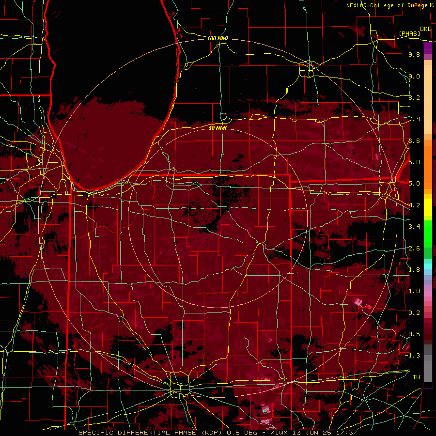The image size is (436, 436).
Task: Select the 1.8 value on the color scale
Action: click(414, 270)
